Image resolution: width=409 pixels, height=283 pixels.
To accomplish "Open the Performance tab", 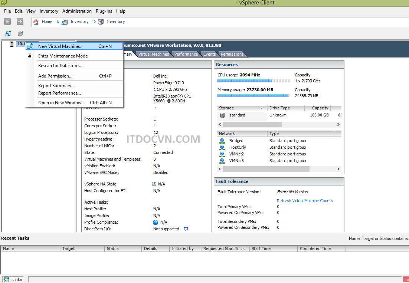I will (186, 54).
